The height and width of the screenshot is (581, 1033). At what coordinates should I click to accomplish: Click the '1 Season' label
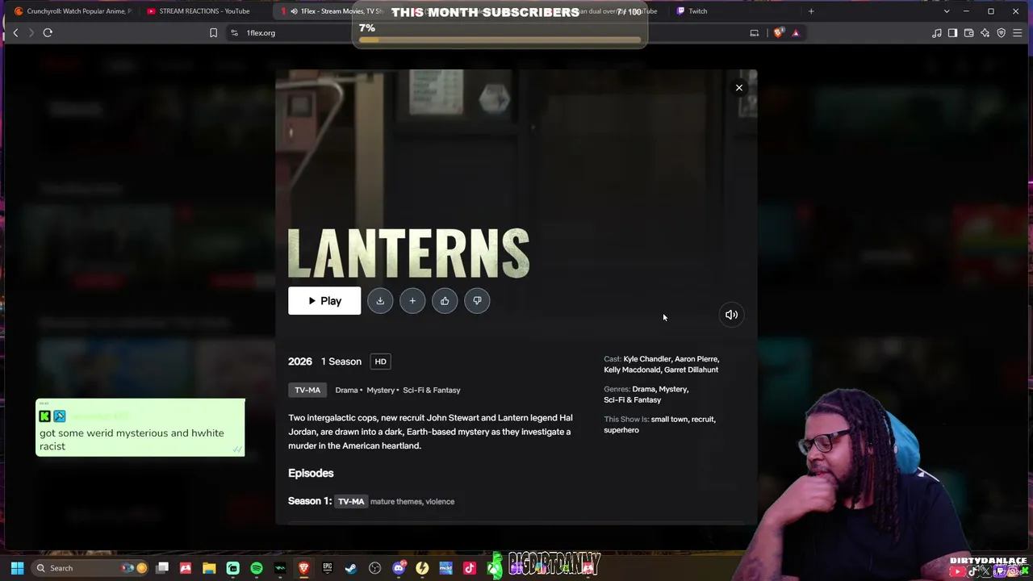[x=341, y=362]
